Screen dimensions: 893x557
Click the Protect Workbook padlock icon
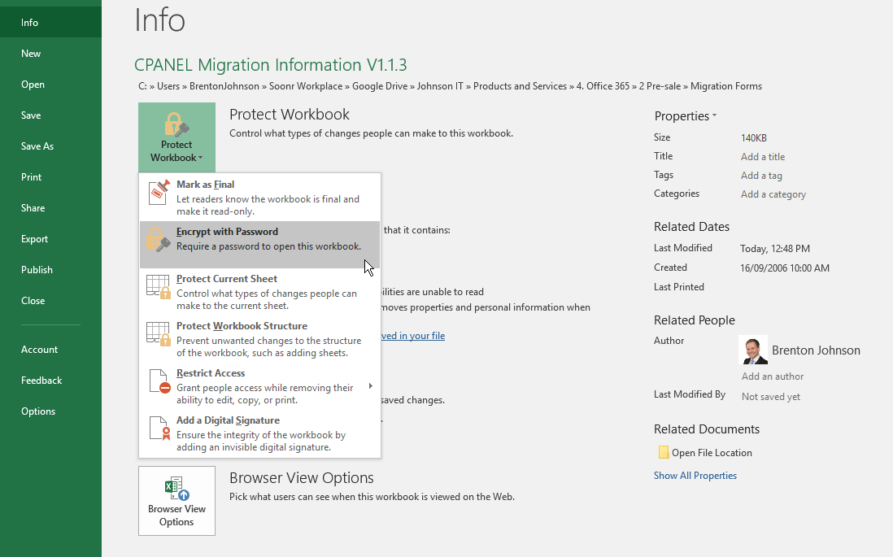click(176, 124)
